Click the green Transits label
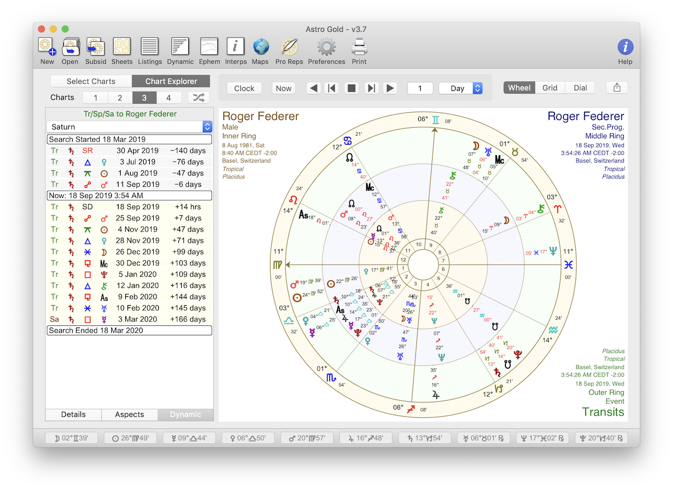673x491 pixels. [x=603, y=412]
